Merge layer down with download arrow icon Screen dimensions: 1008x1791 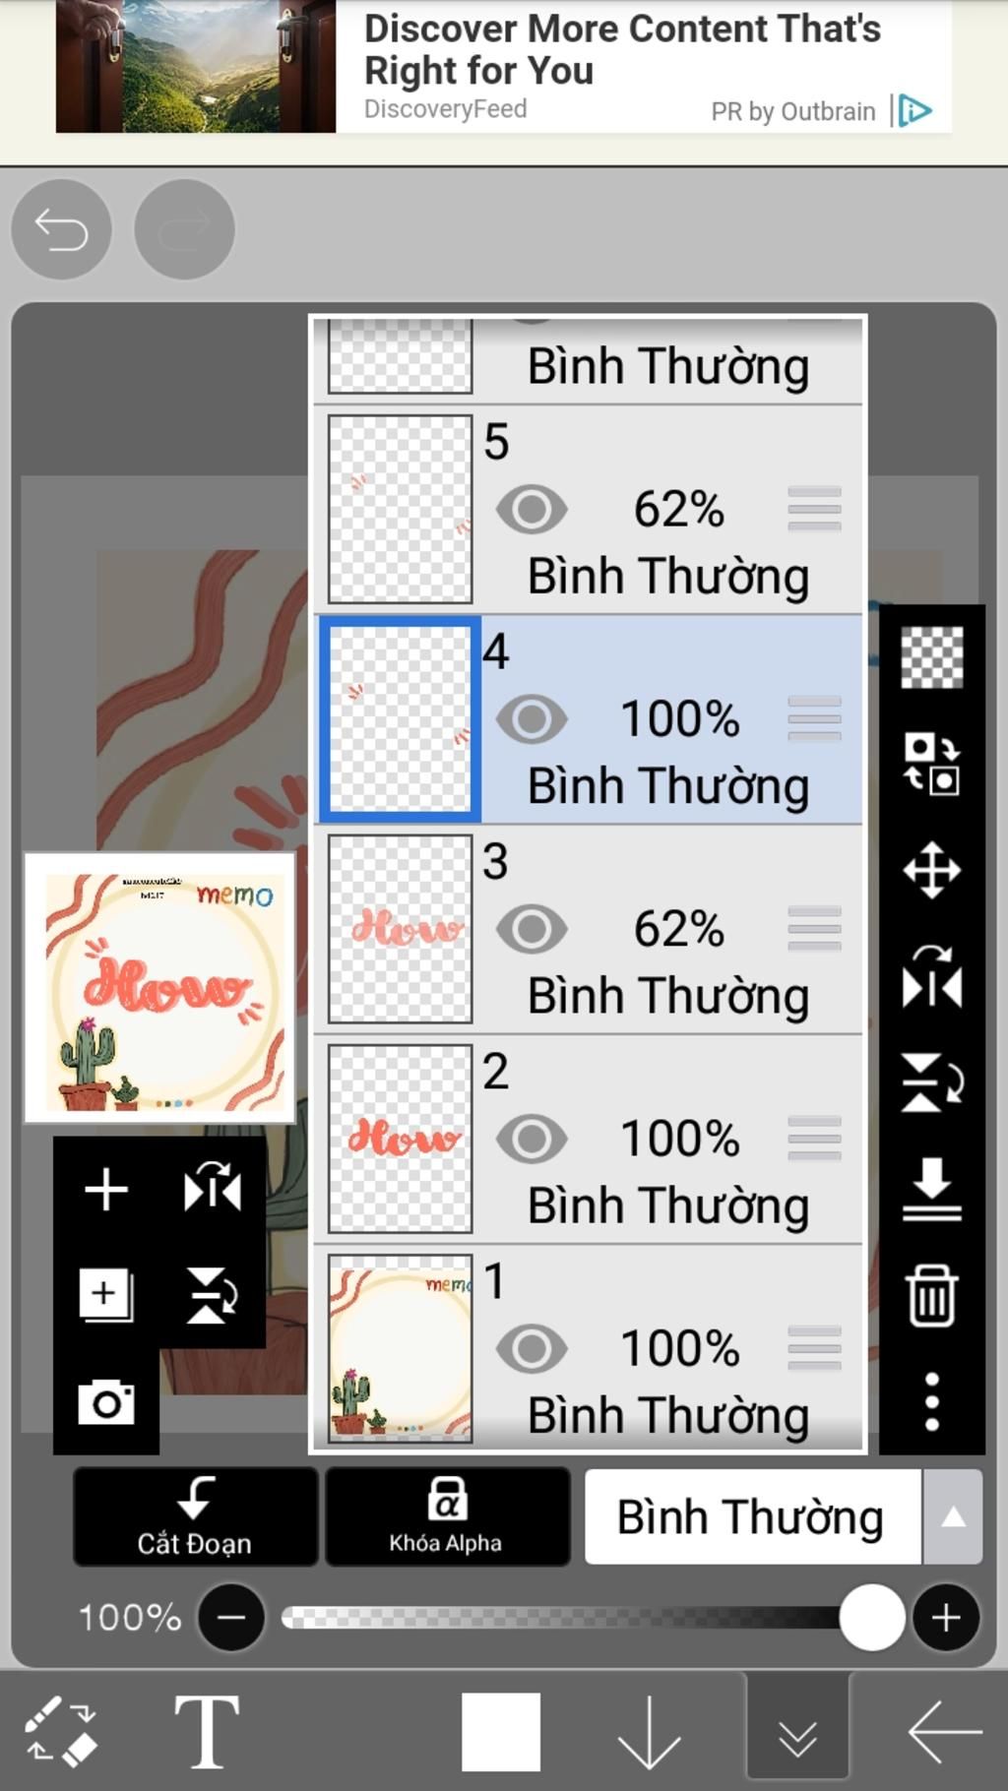point(931,1190)
